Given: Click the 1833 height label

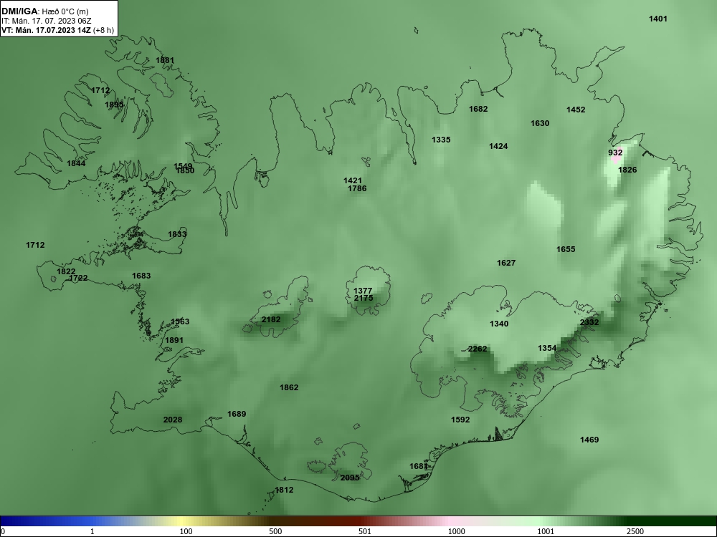Looking at the screenshot, I should [x=177, y=234].
